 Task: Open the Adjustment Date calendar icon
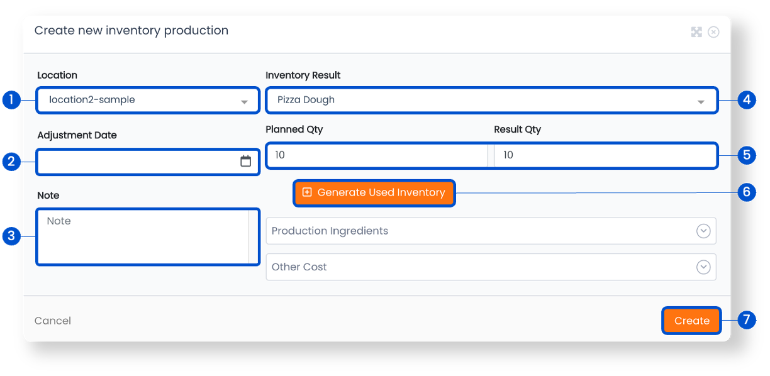[246, 162]
